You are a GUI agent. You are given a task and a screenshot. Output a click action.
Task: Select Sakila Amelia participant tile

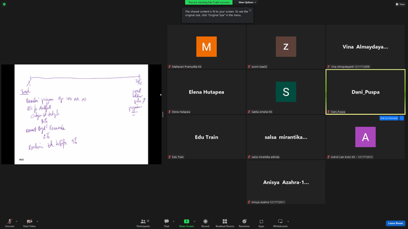pyautogui.click(x=286, y=92)
